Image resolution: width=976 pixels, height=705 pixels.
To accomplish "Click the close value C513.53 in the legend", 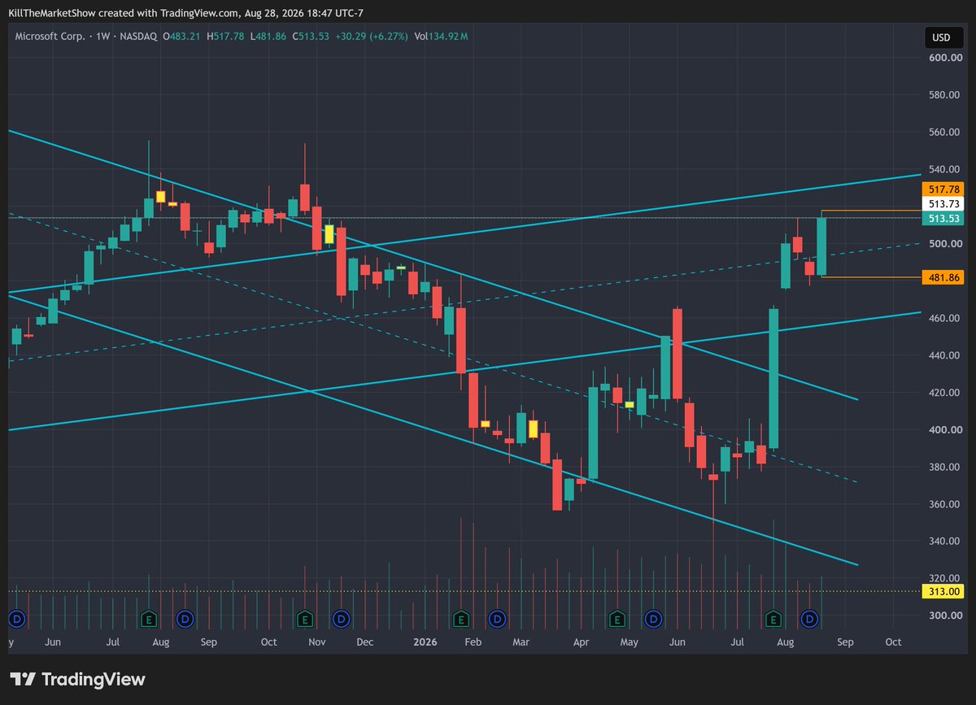I will coord(309,37).
